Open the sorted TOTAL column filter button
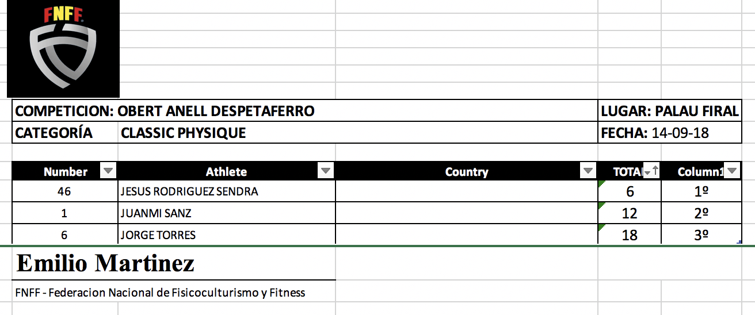 651,171
